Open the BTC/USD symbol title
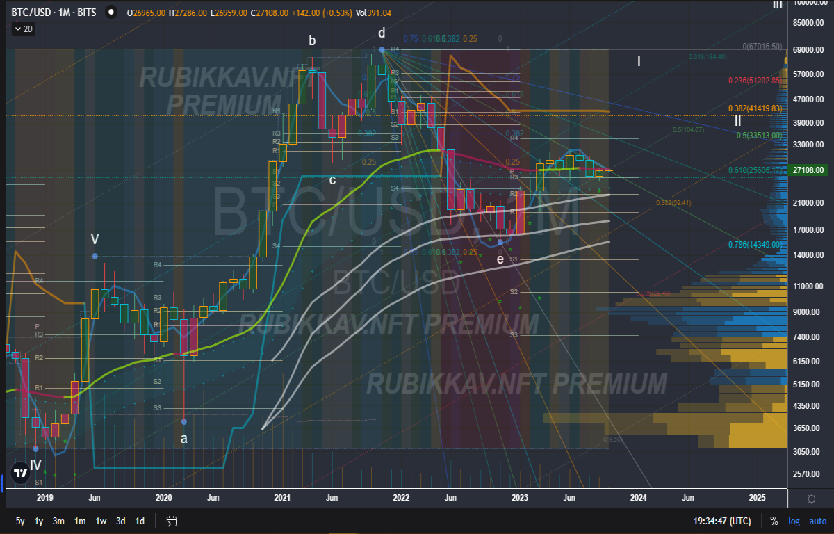 tap(56, 13)
